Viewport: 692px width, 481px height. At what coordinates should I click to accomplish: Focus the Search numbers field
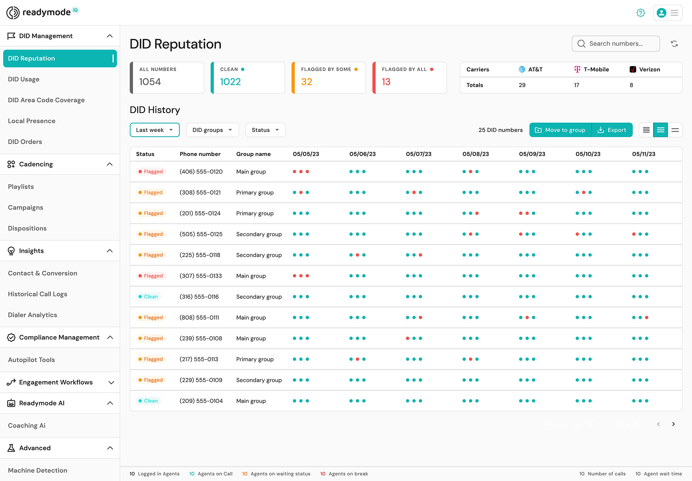click(x=616, y=44)
